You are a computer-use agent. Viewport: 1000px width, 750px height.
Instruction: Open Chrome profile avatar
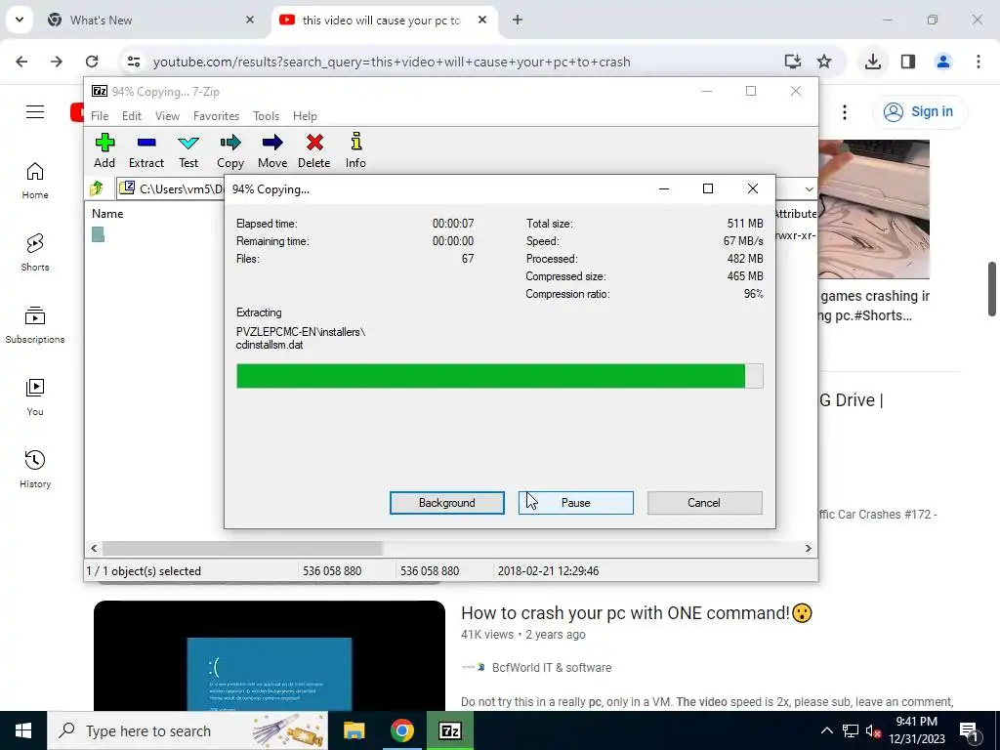coord(942,62)
